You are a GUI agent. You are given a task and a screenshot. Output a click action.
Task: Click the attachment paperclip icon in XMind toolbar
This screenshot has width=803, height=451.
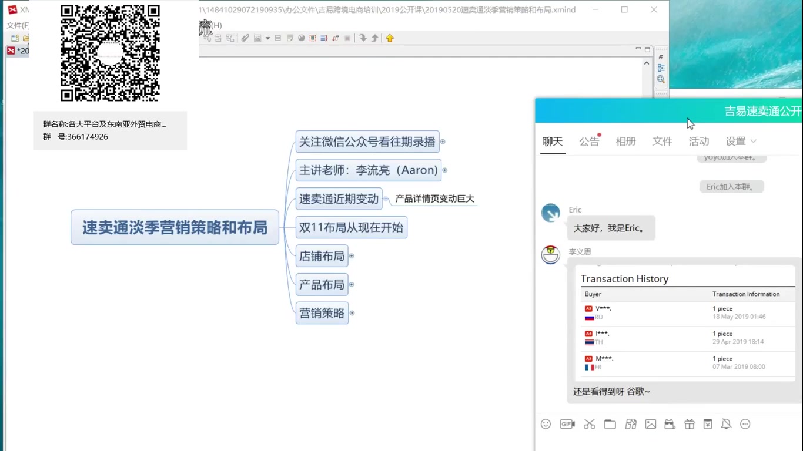(245, 38)
